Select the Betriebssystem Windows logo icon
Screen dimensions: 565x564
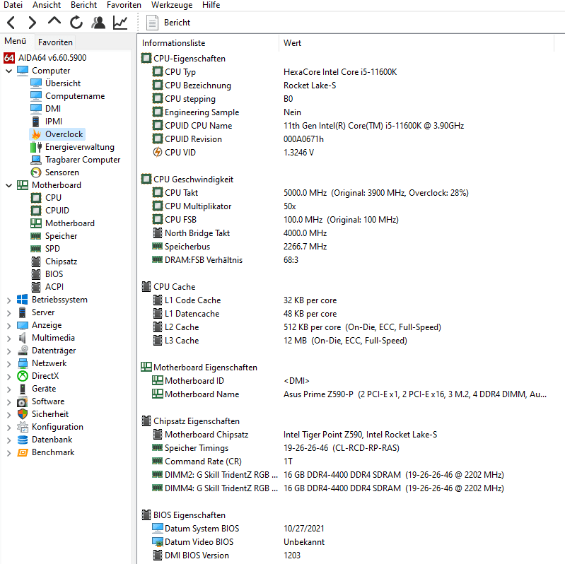(x=23, y=300)
